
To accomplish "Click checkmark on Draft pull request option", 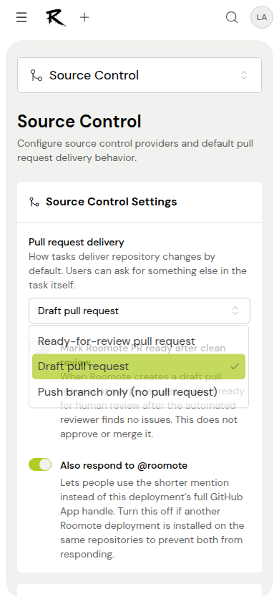I will point(235,366).
